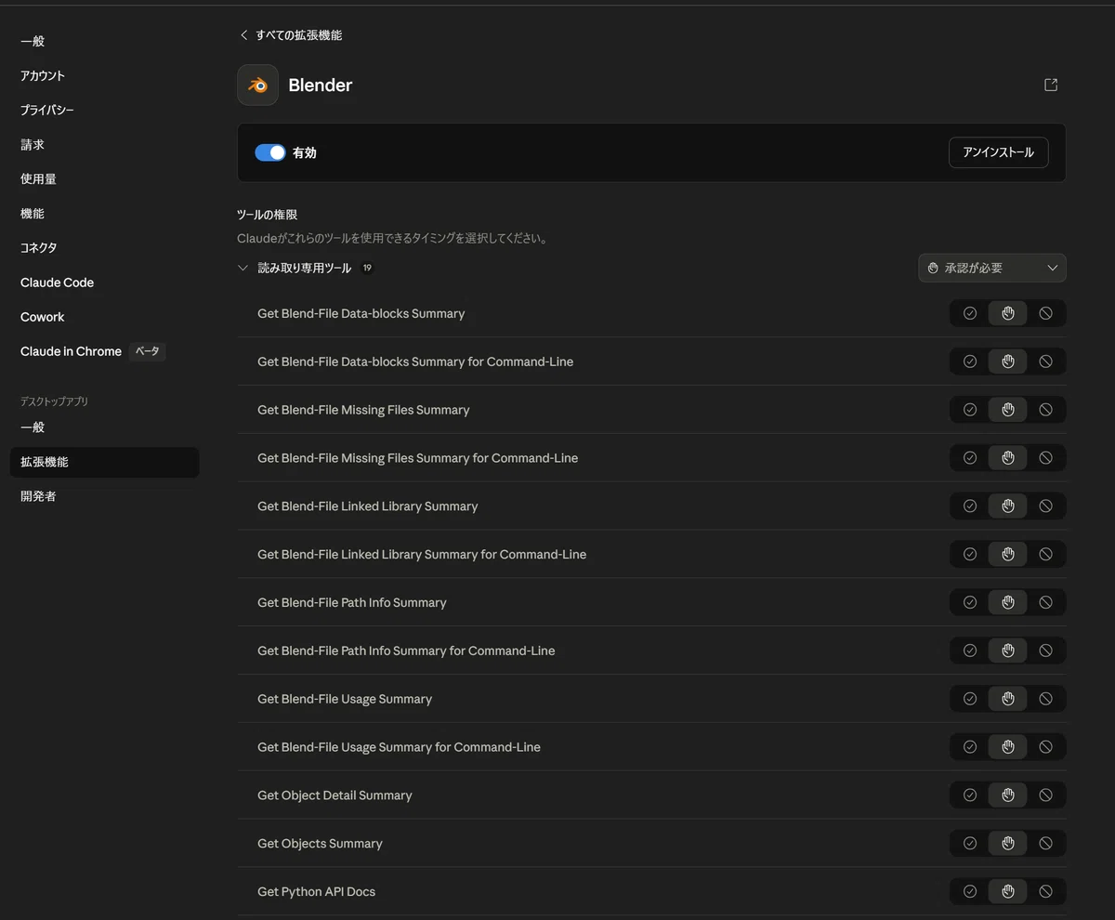Always allow Get Blend-File Linked Library Summary
Screen dimensions: 1115x920
pos(970,506)
